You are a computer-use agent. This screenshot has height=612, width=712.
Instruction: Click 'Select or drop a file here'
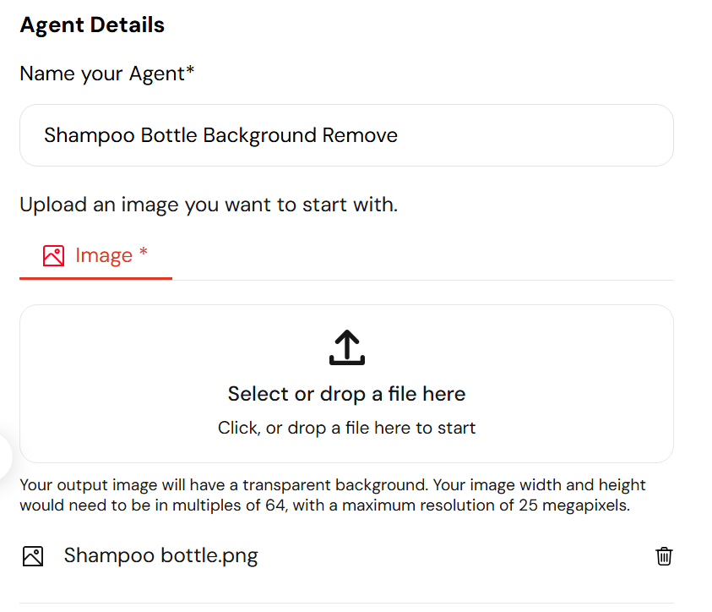tap(346, 393)
